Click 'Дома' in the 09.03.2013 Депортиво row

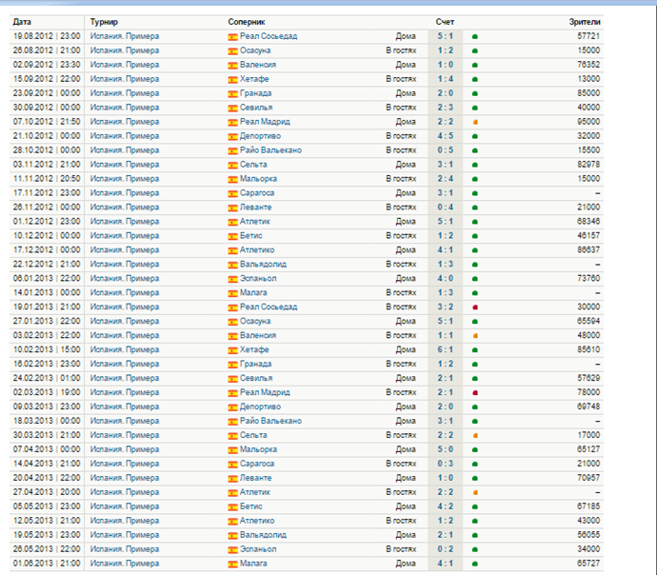[406, 406]
